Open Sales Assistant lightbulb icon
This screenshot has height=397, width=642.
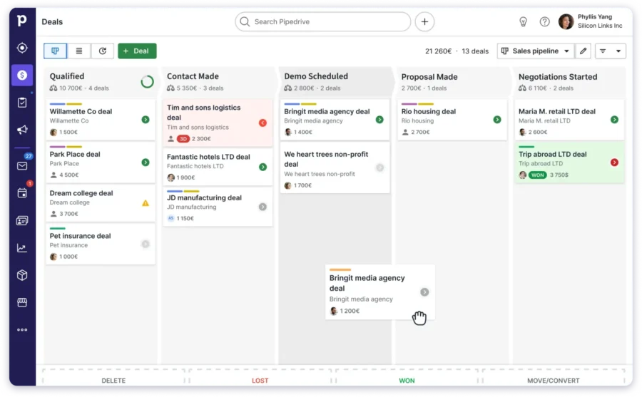click(524, 21)
